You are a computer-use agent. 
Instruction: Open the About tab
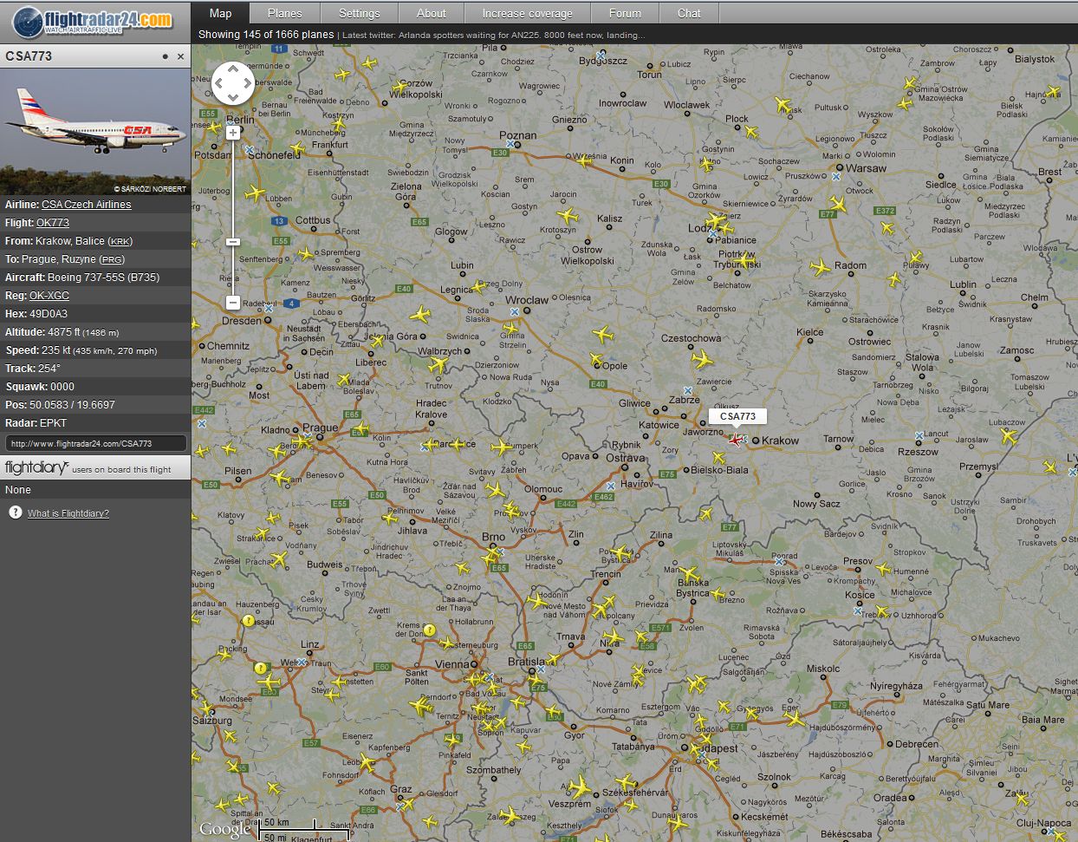pos(431,13)
